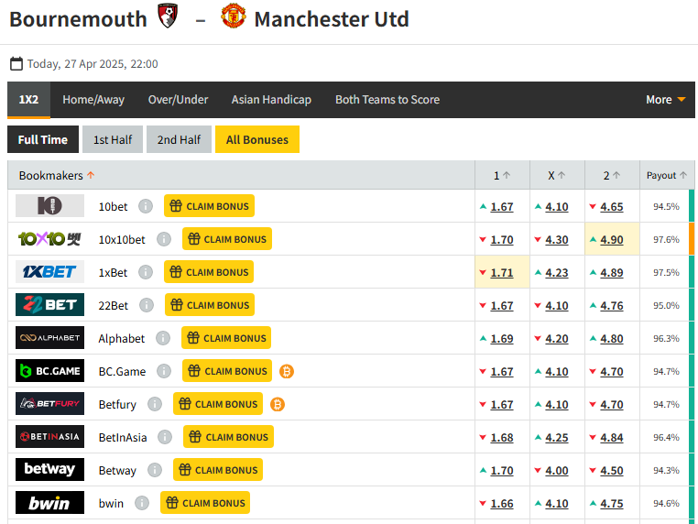698x524 pixels.
Task: Switch to the 1st Half filter
Action: click(x=113, y=139)
